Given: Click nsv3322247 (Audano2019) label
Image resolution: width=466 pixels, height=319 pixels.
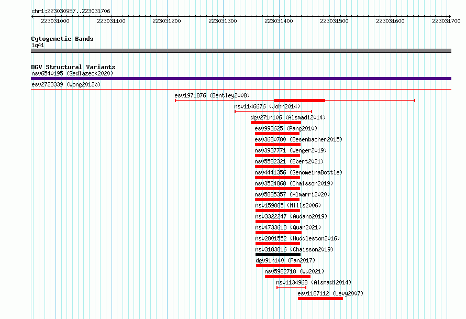Looking at the screenshot, I should [291, 216].
